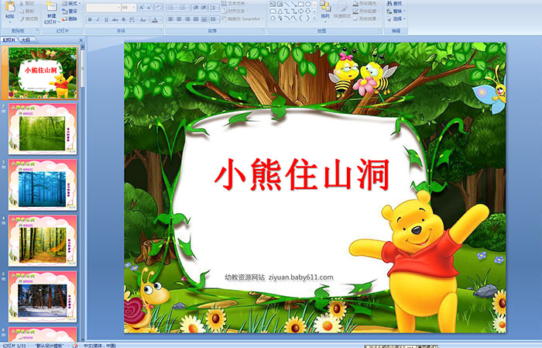Open the Change Case (Aa) dropdown

[143, 19]
